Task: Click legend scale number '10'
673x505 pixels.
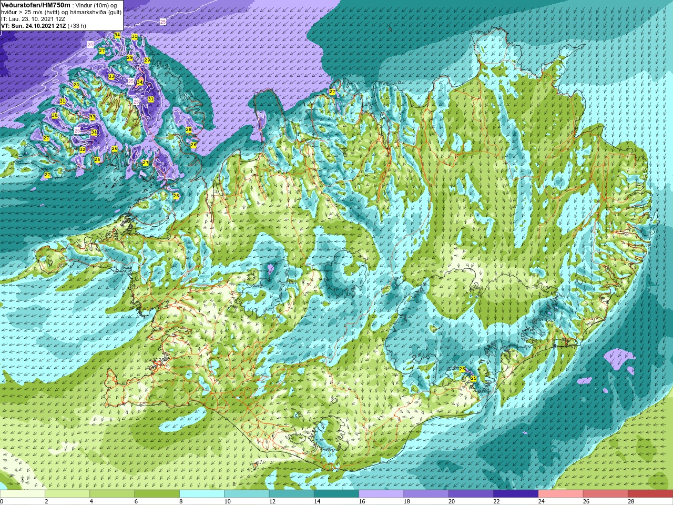Action: tap(227, 501)
